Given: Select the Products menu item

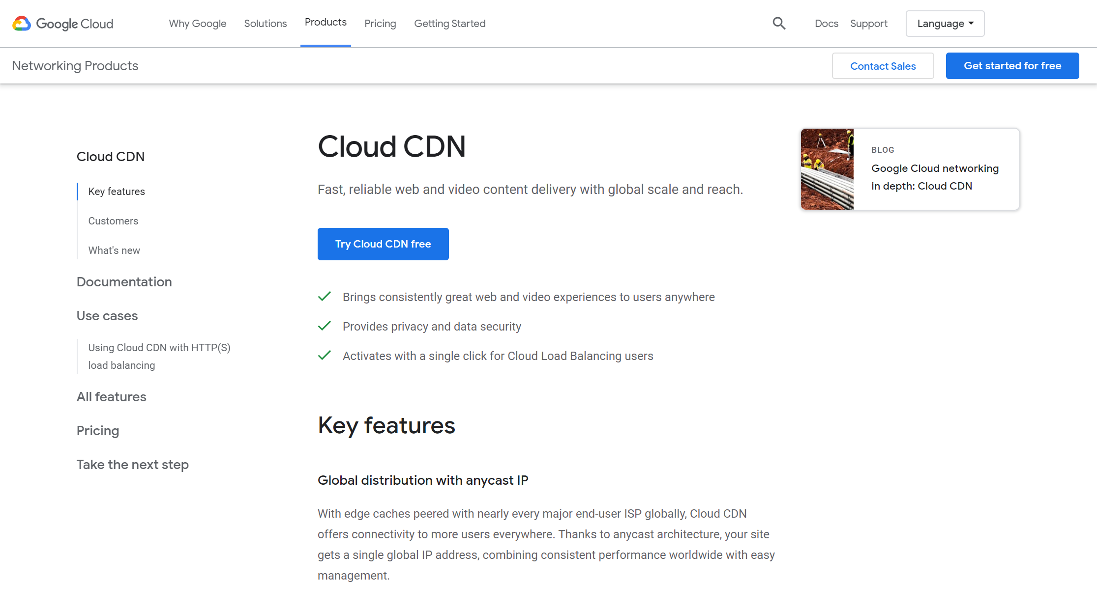Looking at the screenshot, I should [326, 23].
